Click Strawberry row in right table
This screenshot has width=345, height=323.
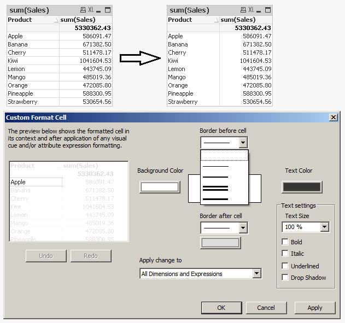[x=220, y=102]
